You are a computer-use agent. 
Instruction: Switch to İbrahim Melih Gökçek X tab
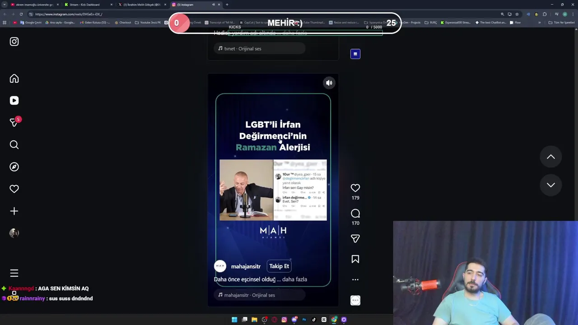142,5
